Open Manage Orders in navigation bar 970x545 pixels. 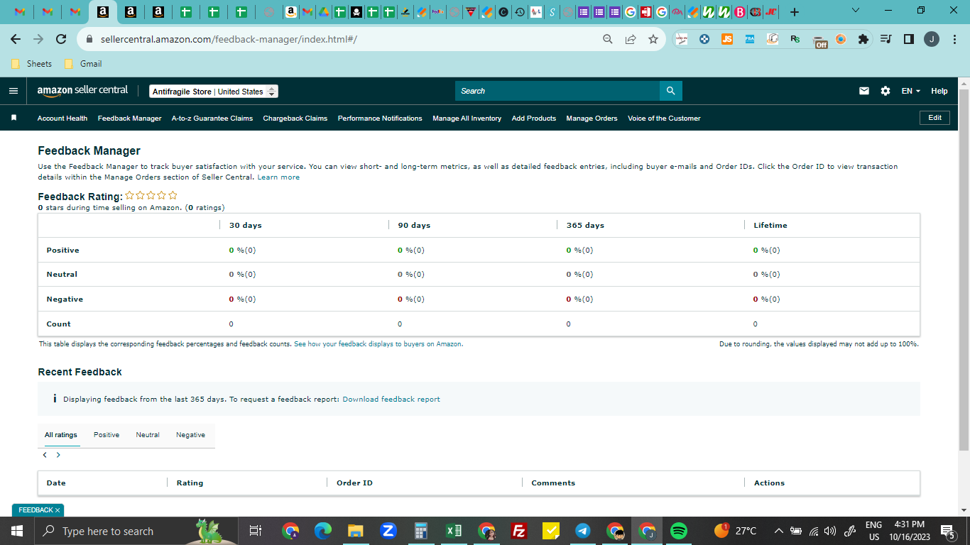[592, 119]
